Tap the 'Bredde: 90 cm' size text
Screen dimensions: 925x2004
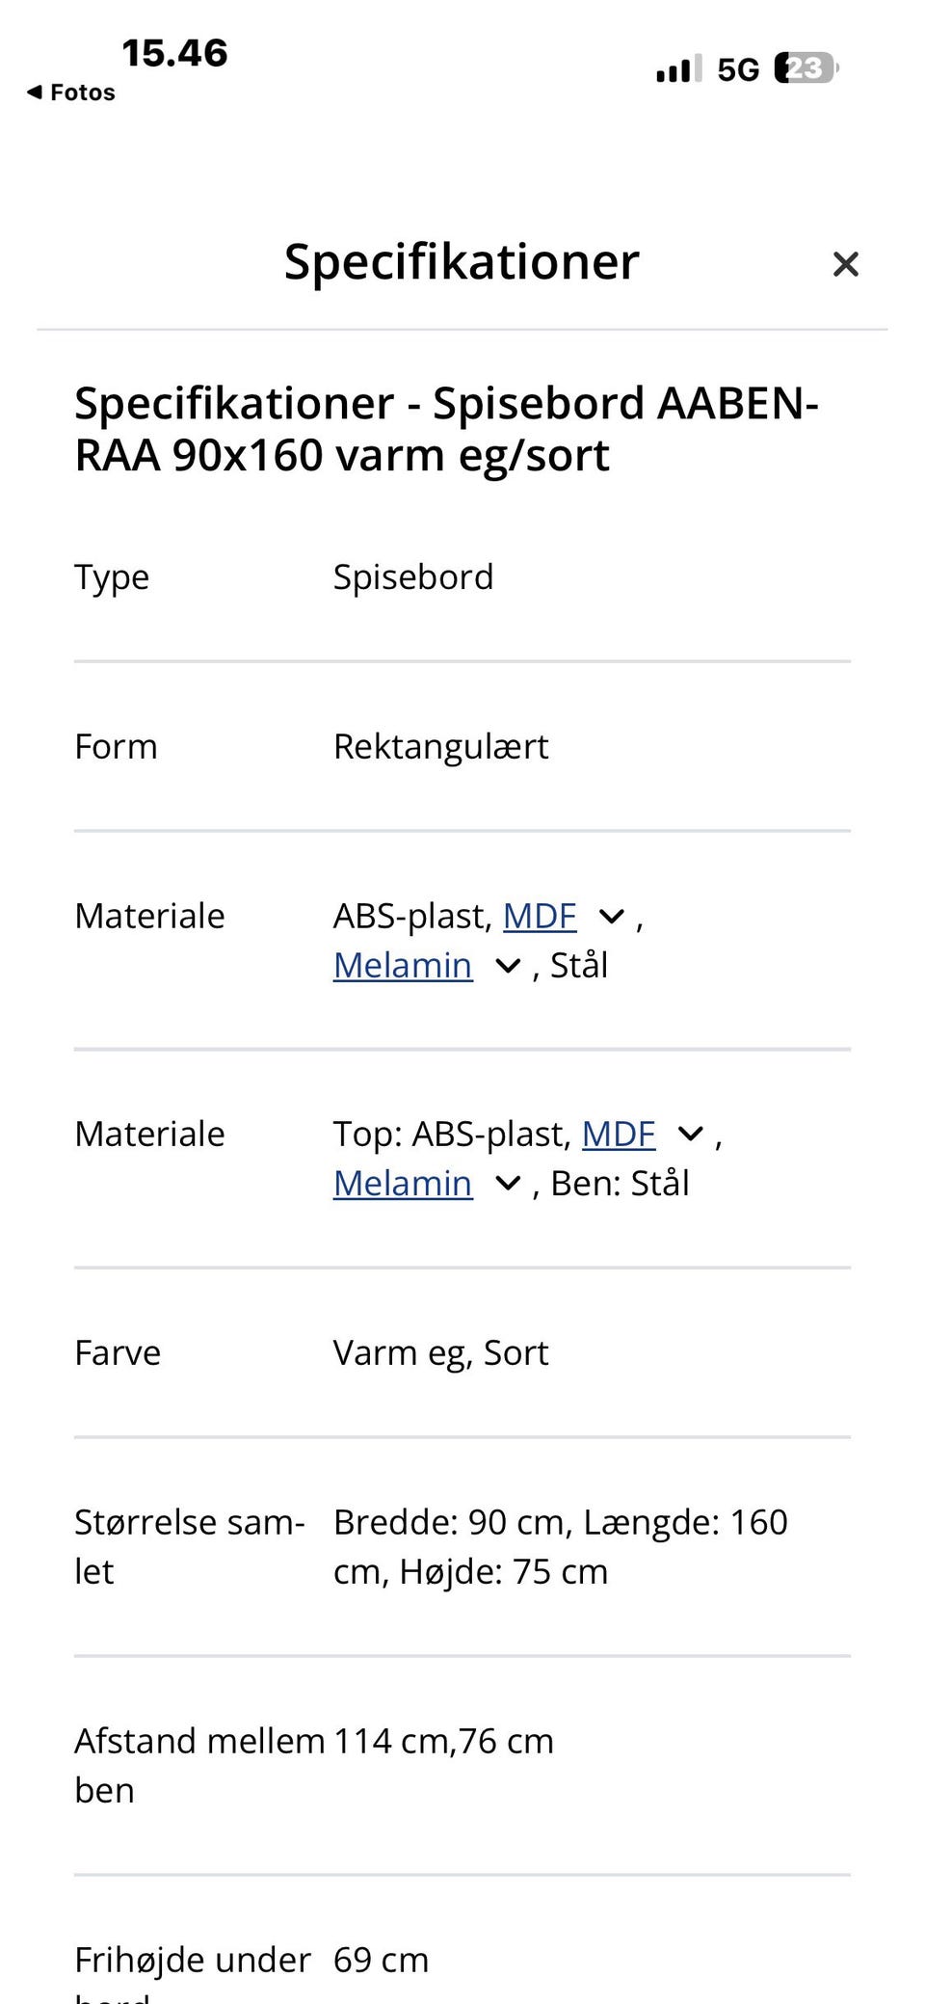point(450,1522)
